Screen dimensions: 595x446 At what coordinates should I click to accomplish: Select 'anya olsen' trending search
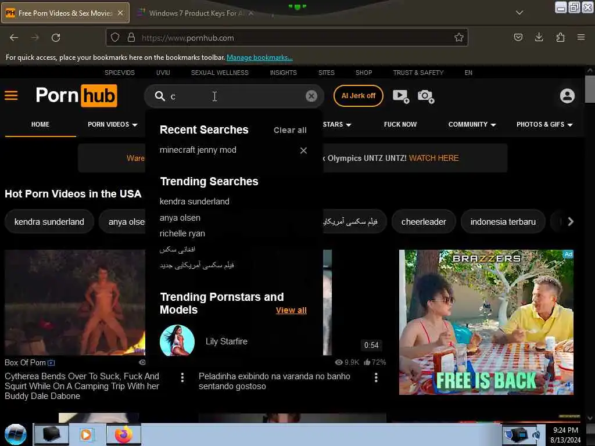180,218
